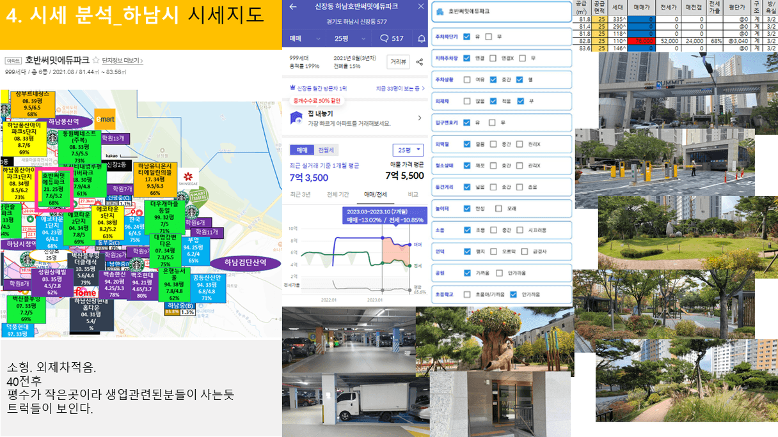Select the 매매/전세 chart tab

tap(375, 194)
